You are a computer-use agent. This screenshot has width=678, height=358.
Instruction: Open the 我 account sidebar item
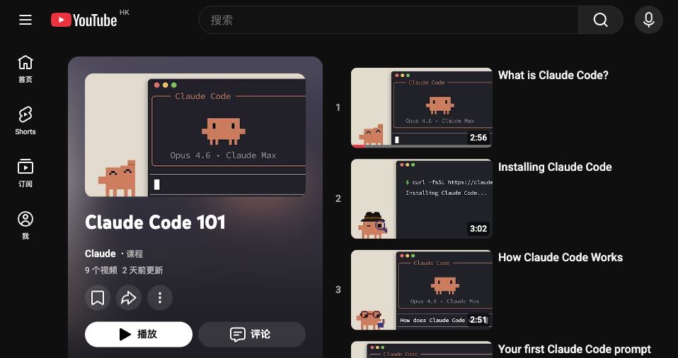click(25, 225)
